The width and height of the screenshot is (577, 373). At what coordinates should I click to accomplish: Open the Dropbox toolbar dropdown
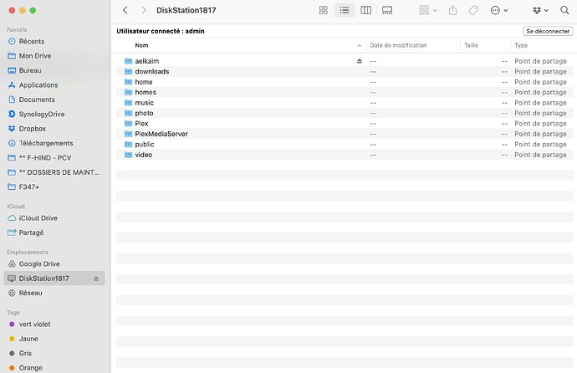click(540, 10)
